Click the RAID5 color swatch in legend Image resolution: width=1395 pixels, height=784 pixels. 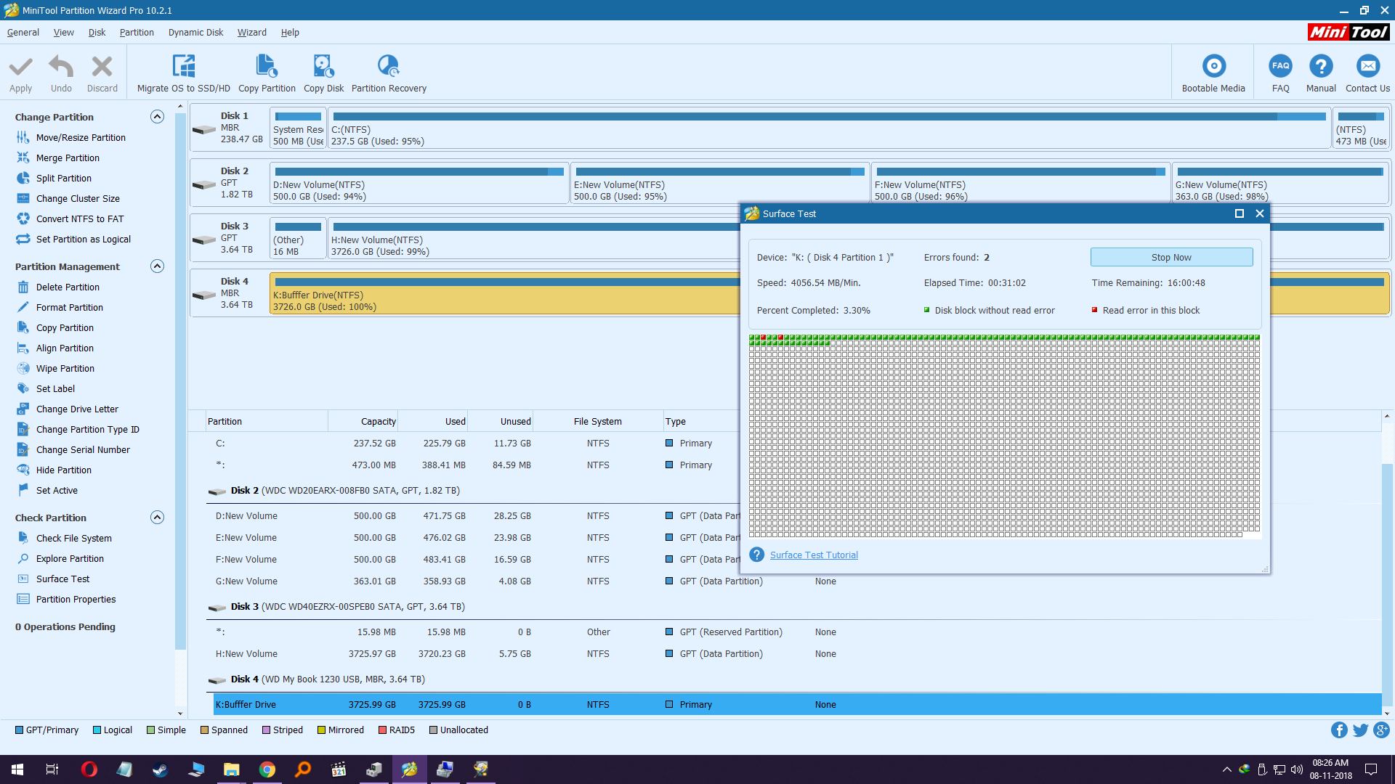(382, 730)
